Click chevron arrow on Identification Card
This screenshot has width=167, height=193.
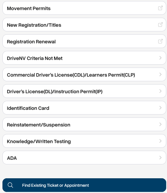coord(160,108)
